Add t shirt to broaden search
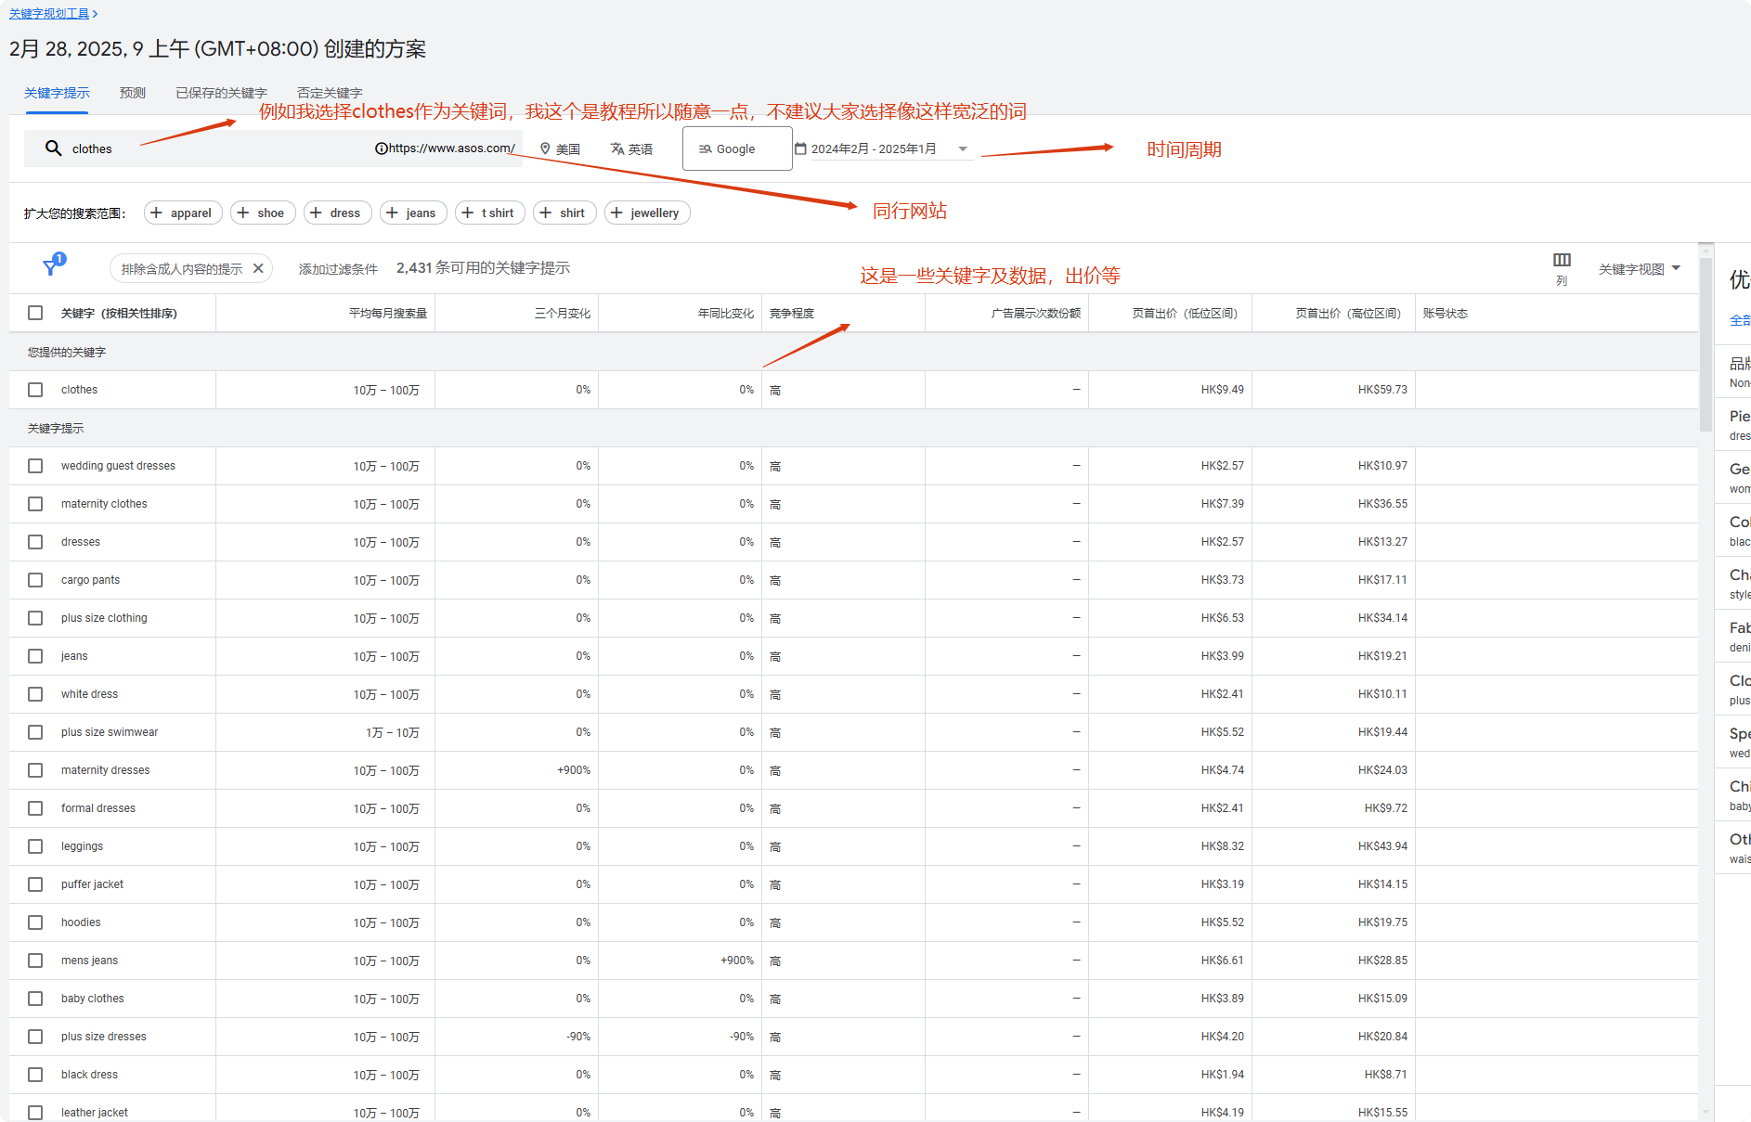Screen dimensions: 1751x1122 tap(489, 213)
